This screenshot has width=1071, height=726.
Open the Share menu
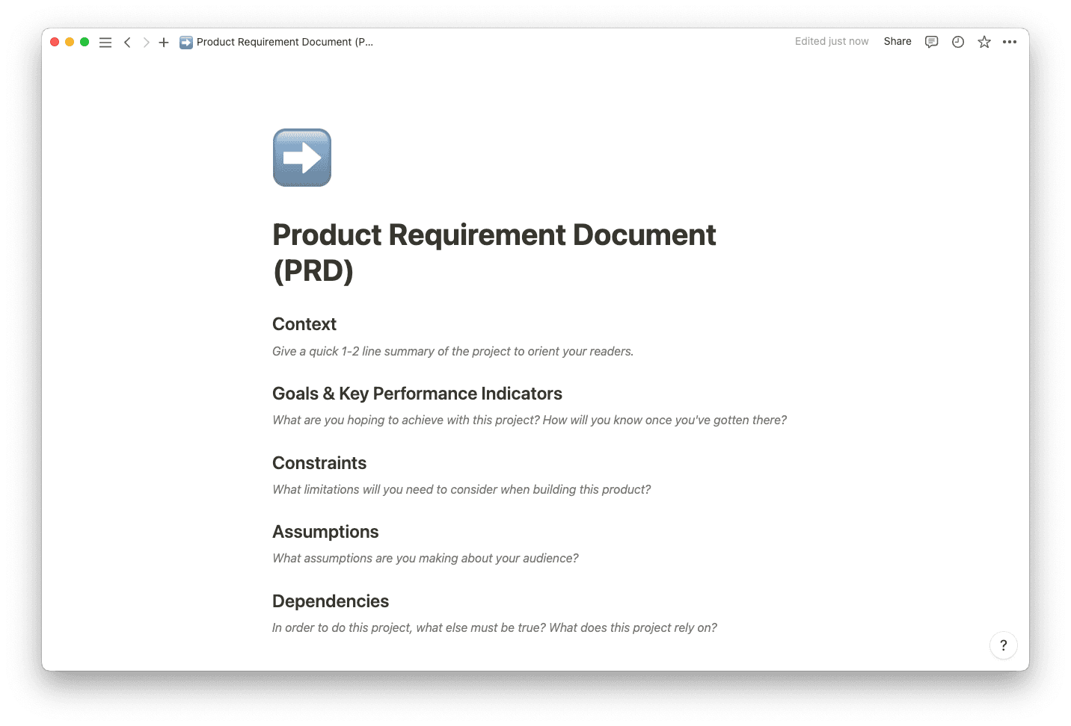pyautogui.click(x=897, y=41)
